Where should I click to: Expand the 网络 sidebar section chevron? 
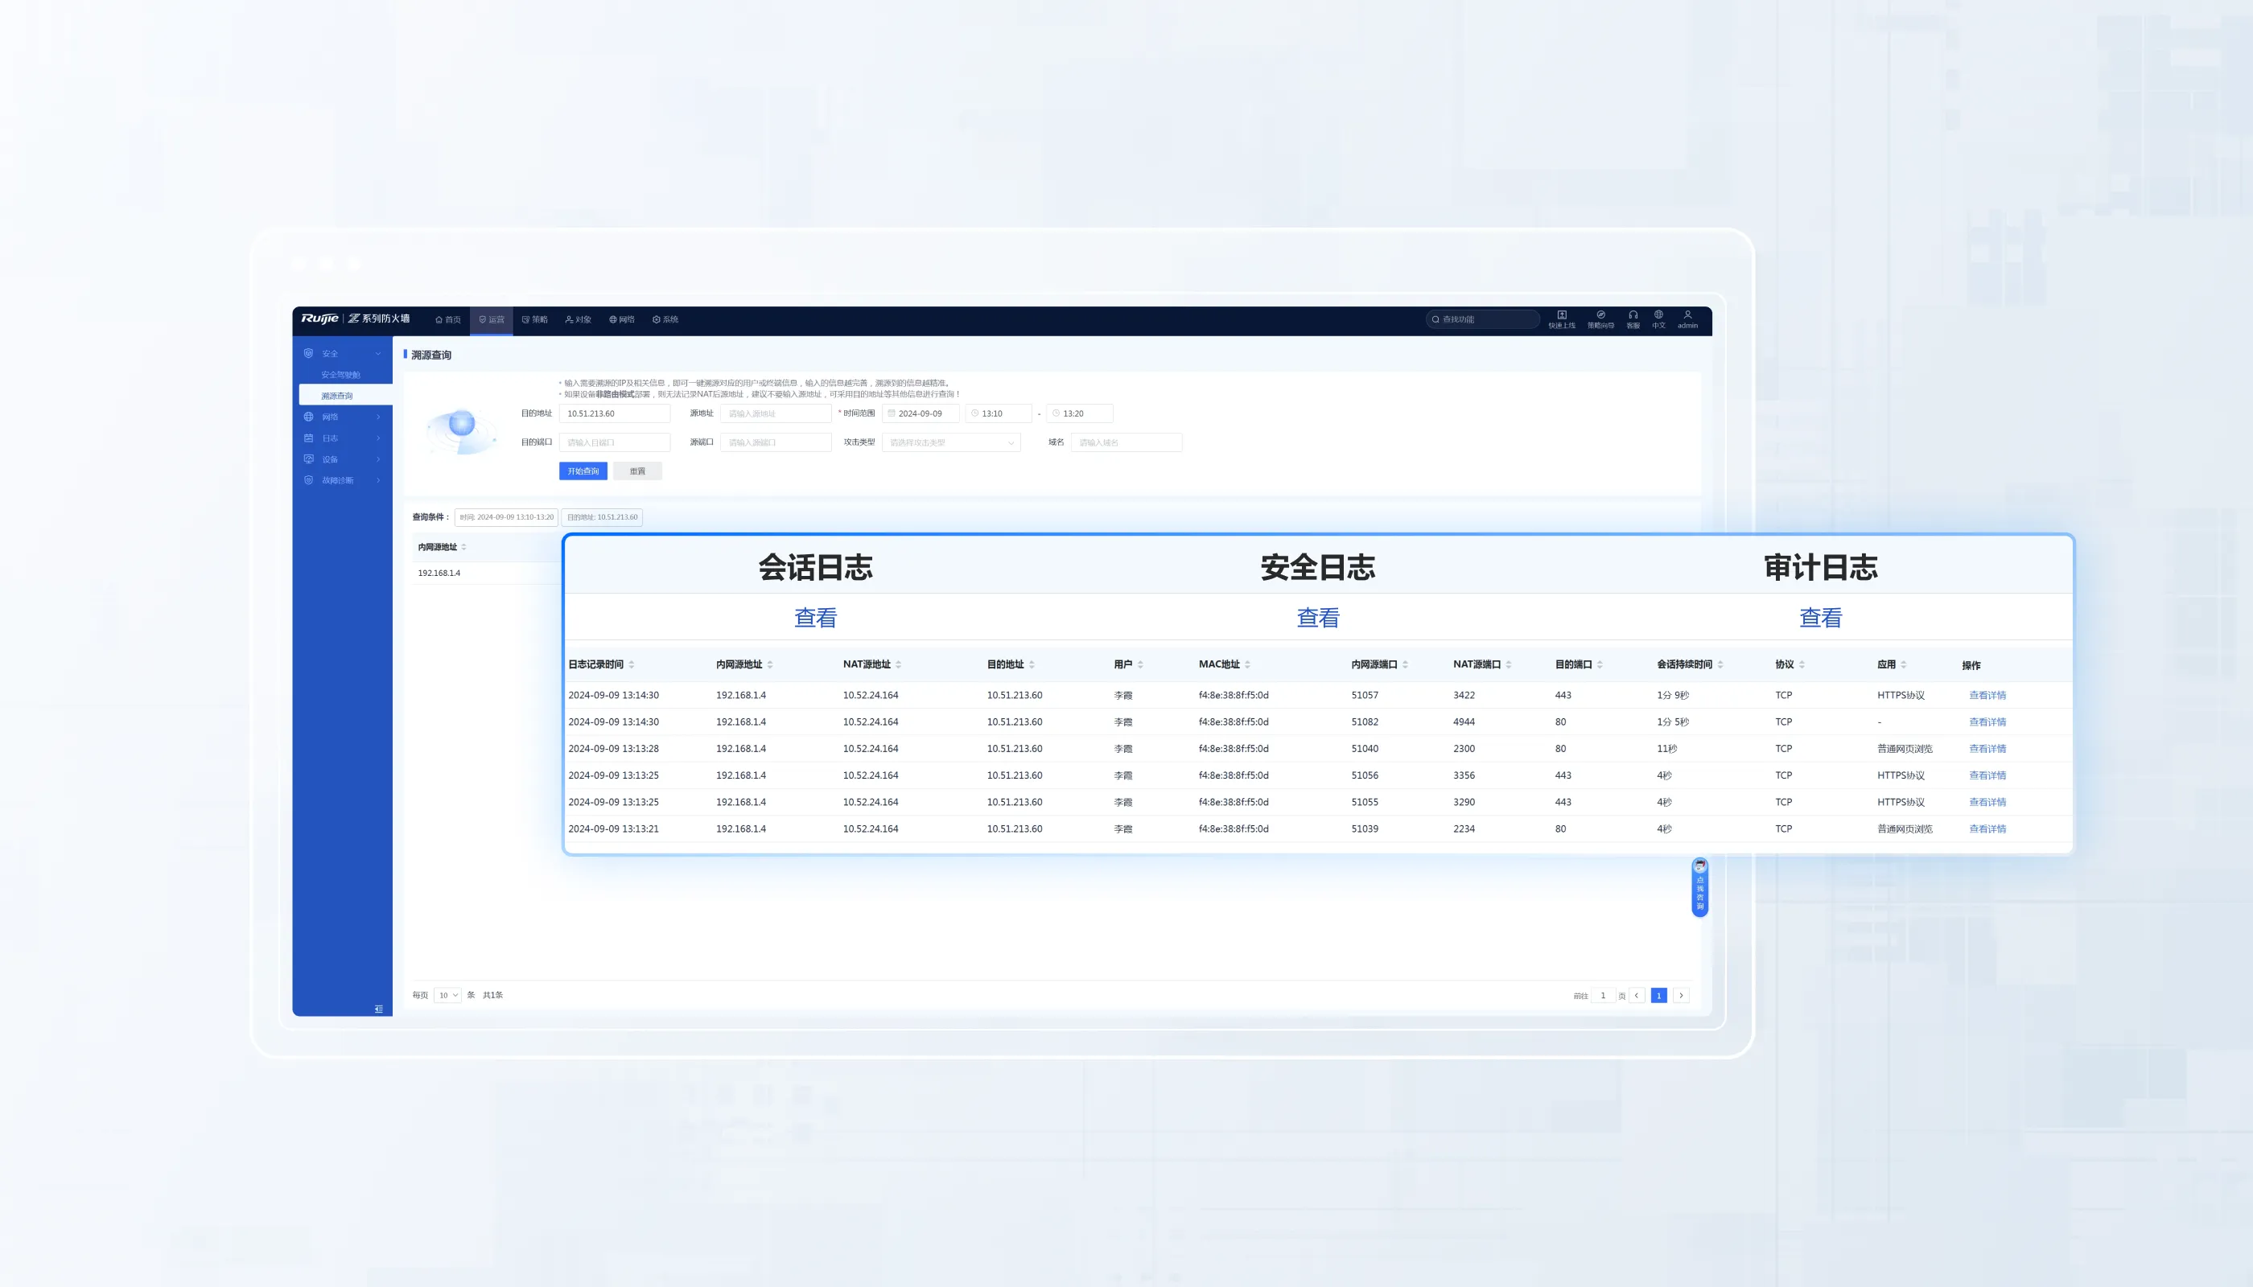coord(378,417)
